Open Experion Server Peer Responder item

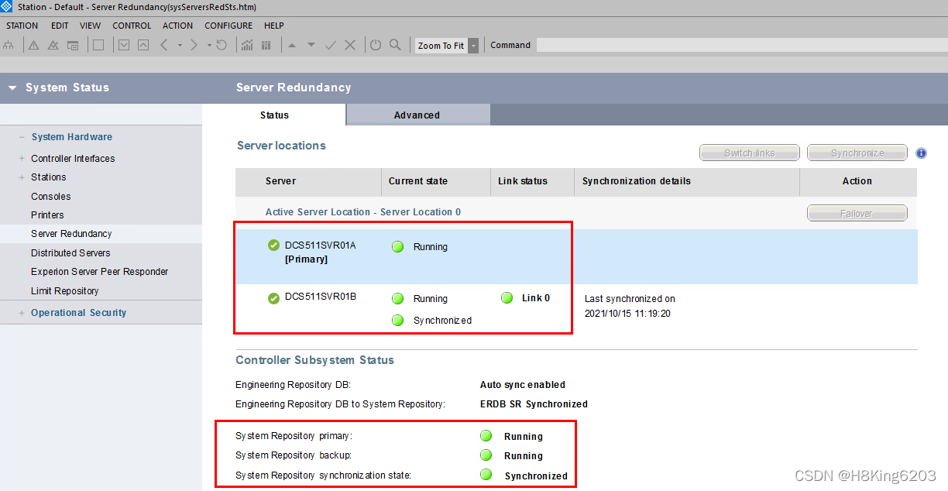pyautogui.click(x=100, y=272)
